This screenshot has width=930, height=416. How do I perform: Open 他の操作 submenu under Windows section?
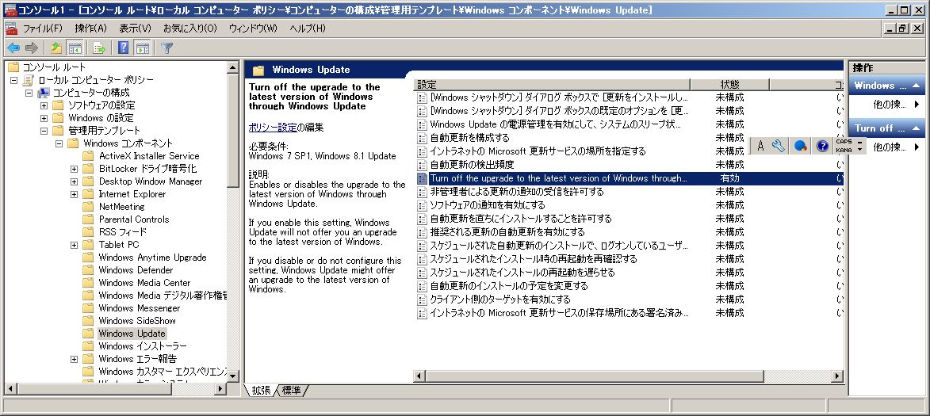(896, 105)
